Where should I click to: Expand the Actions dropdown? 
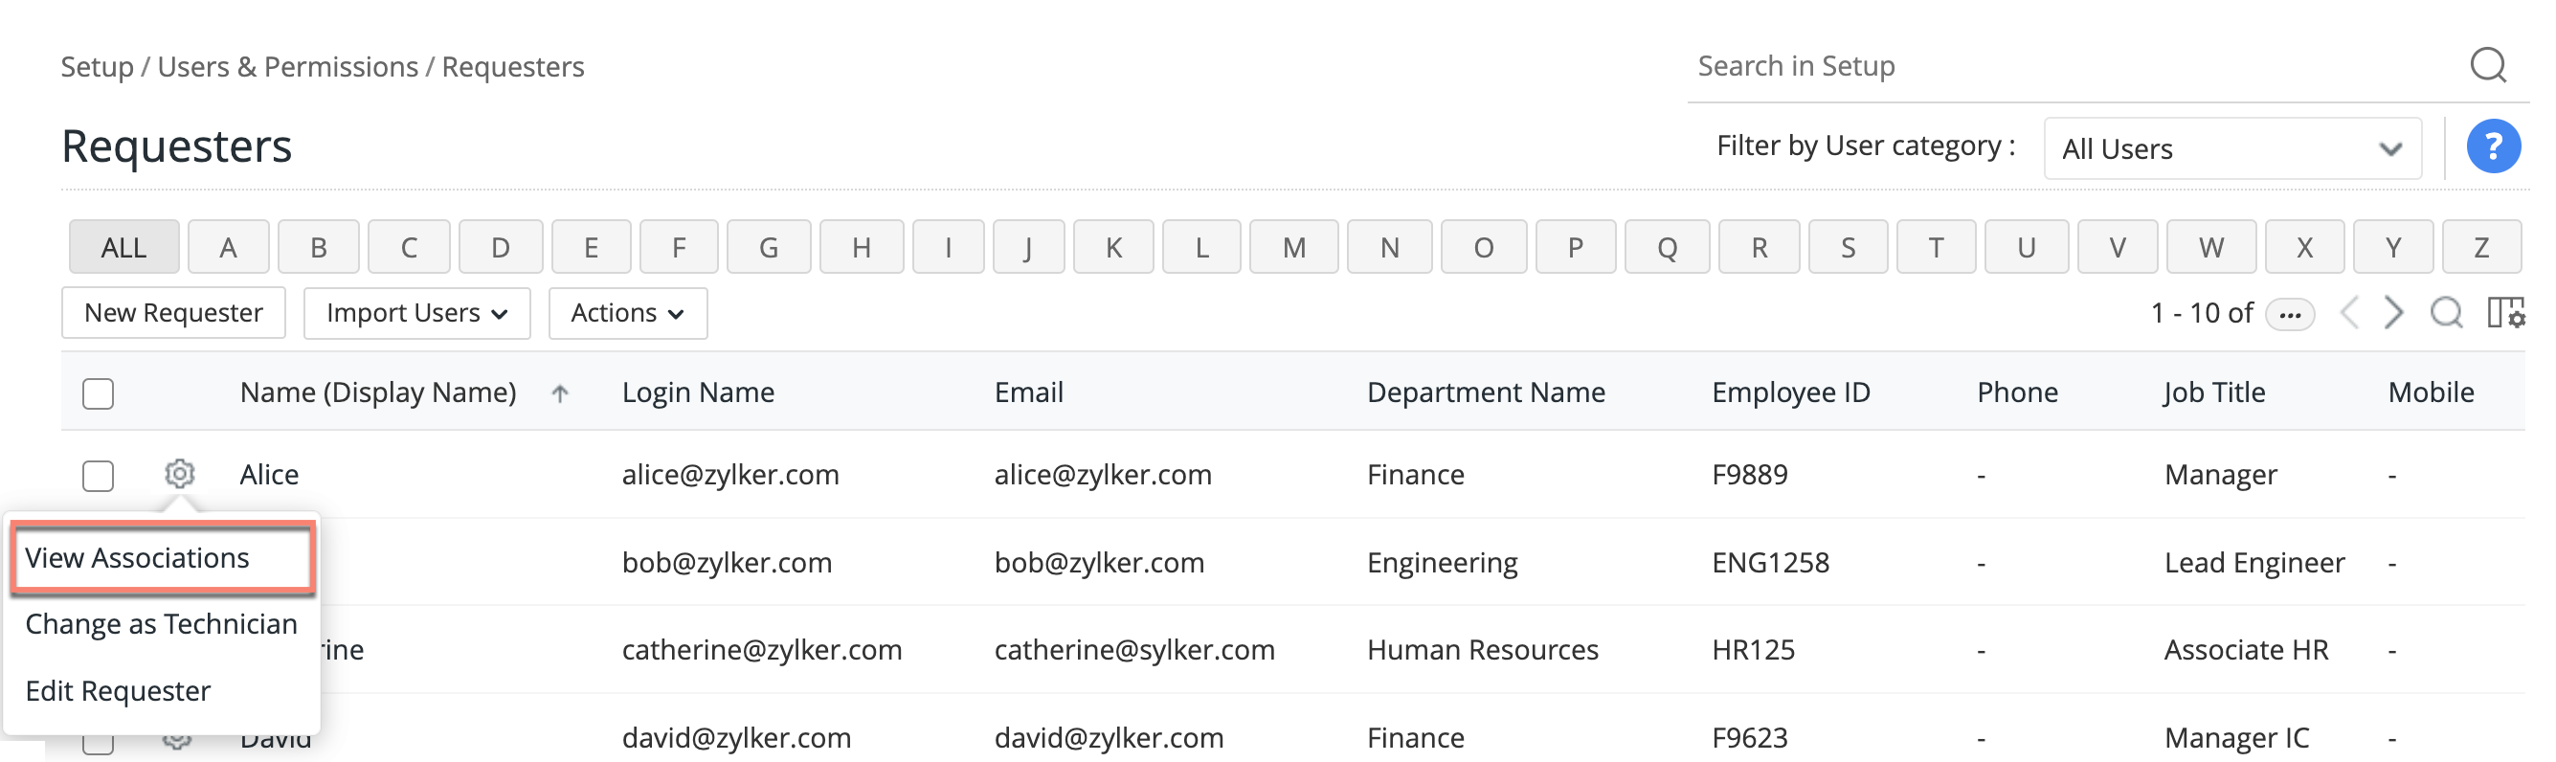[628, 314]
